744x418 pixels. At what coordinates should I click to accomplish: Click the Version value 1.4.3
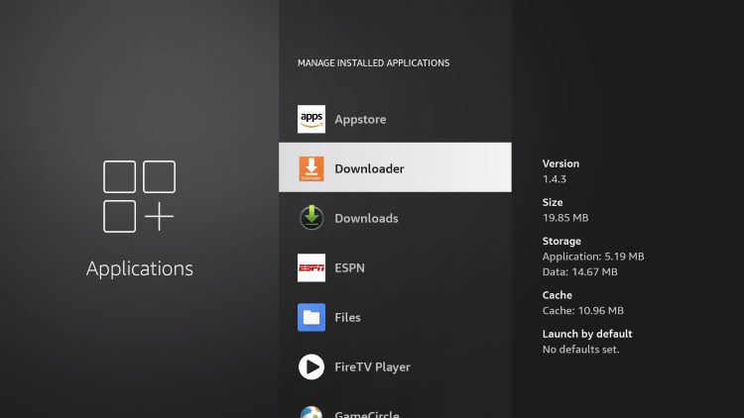pos(555,179)
